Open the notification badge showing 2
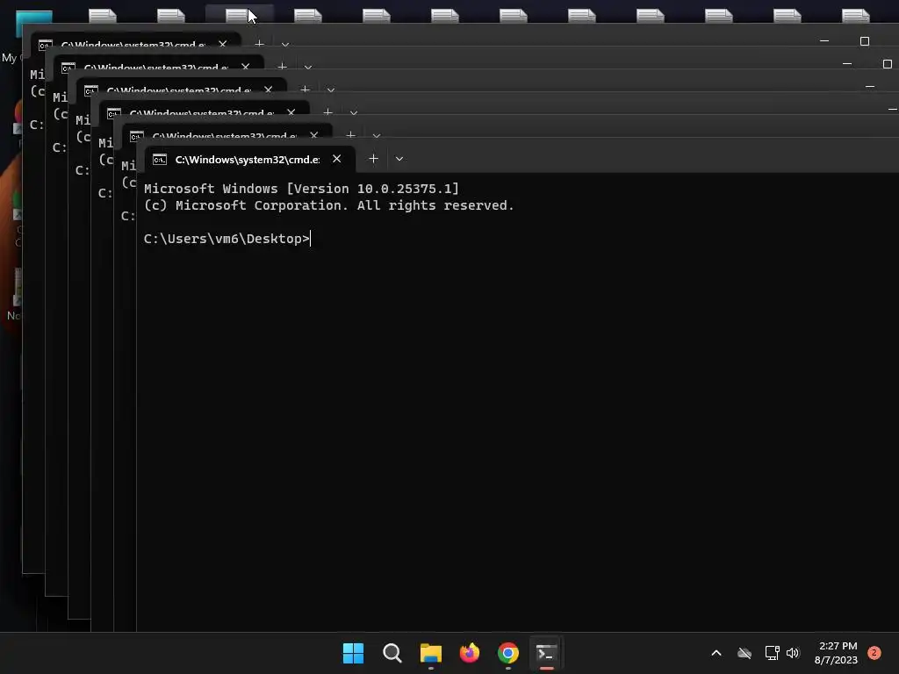Screen dimensions: 899x674 coord(874,653)
